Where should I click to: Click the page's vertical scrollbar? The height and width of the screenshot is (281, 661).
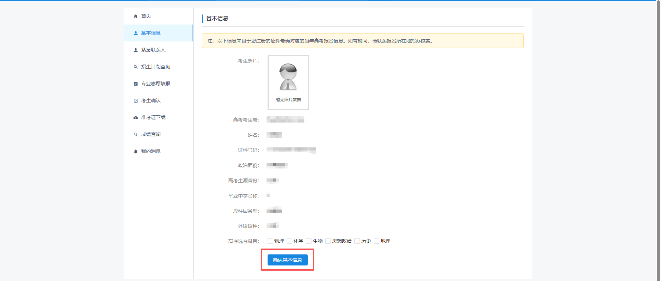[x=658, y=138]
